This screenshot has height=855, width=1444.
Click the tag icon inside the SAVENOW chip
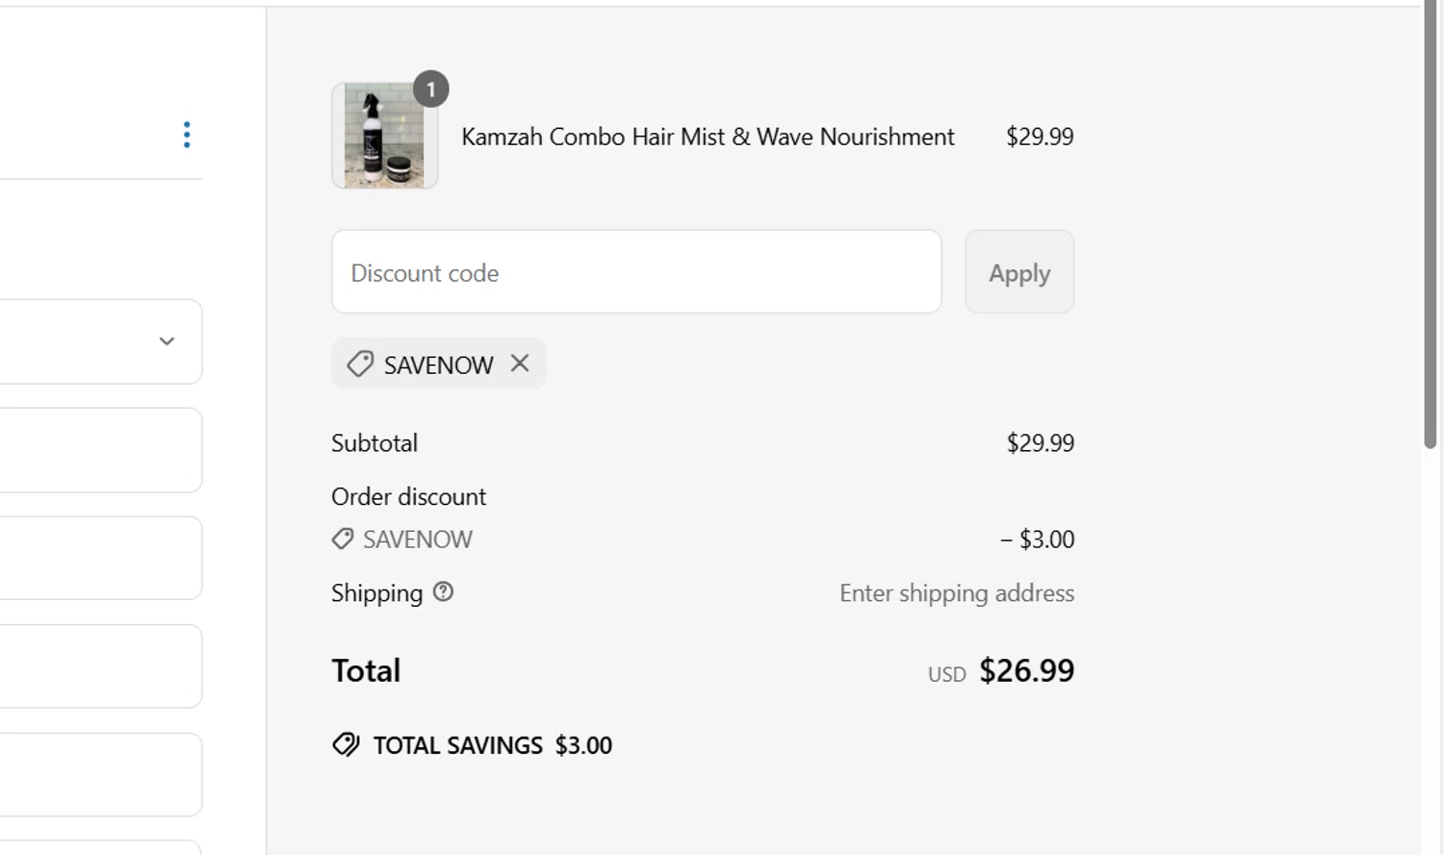(360, 365)
